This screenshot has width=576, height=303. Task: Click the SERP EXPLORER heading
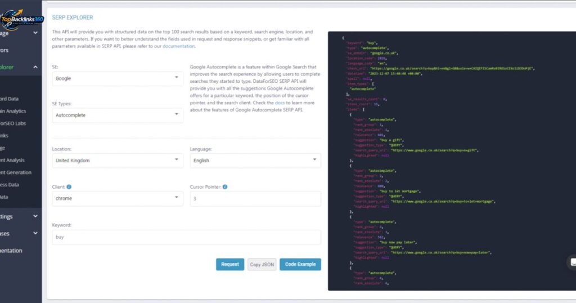(x=73, y=17)
